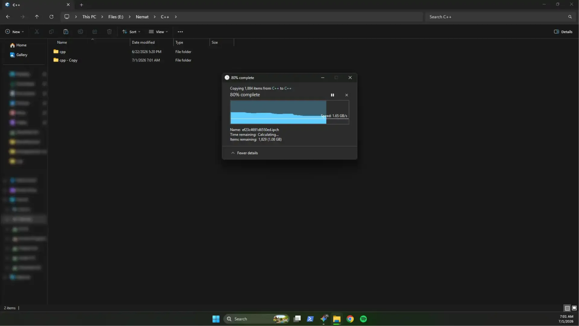This screenshot has height=326, width=579.
Task: Open the Sort dropdown menu
Action: click(131, 32)
